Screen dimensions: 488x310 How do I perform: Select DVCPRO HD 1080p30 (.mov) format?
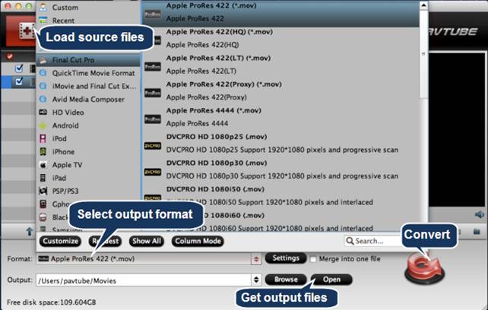280,169
